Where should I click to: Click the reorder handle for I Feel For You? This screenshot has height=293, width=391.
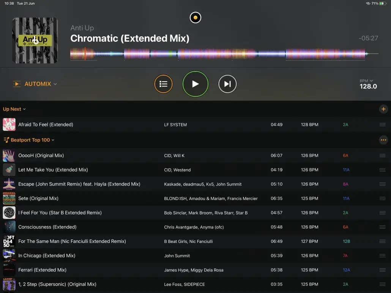(x=383, y=213)
